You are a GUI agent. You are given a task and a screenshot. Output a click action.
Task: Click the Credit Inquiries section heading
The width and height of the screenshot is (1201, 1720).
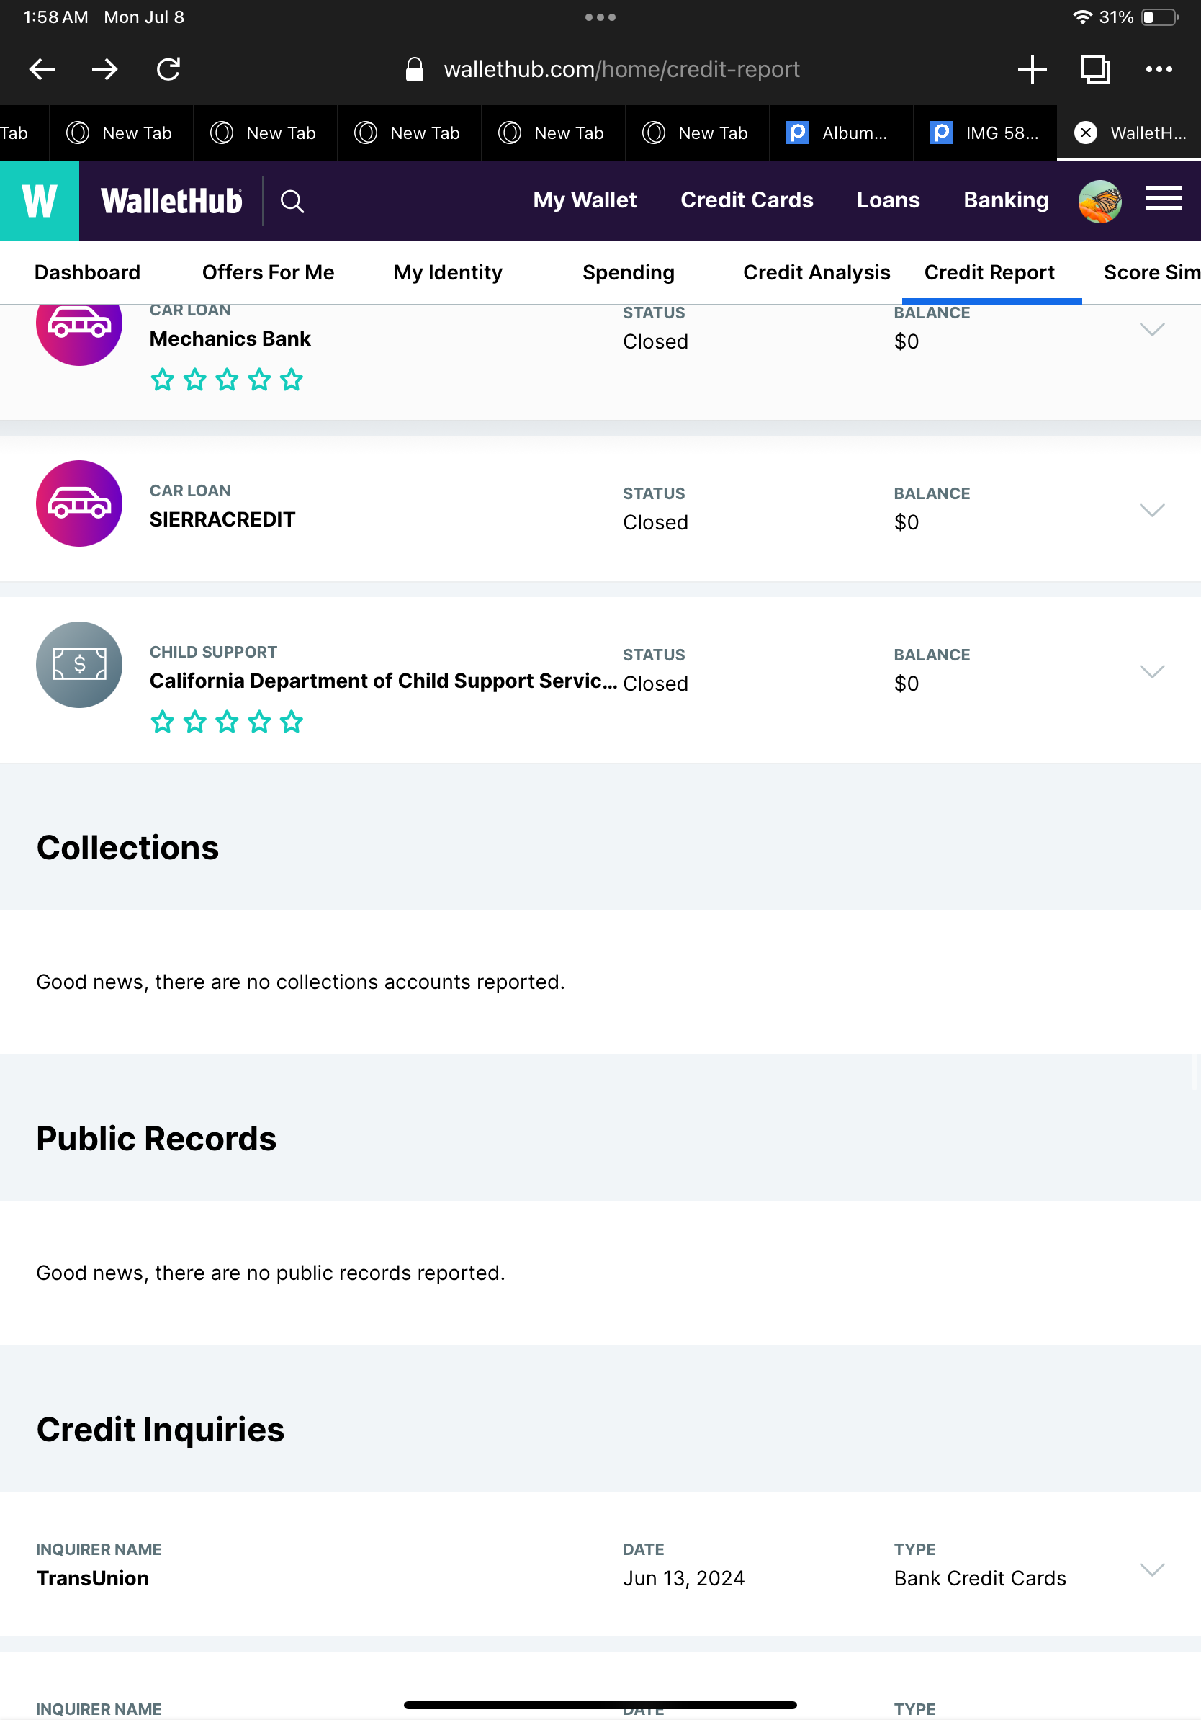pyautogui.click(x=161, y=1430)
